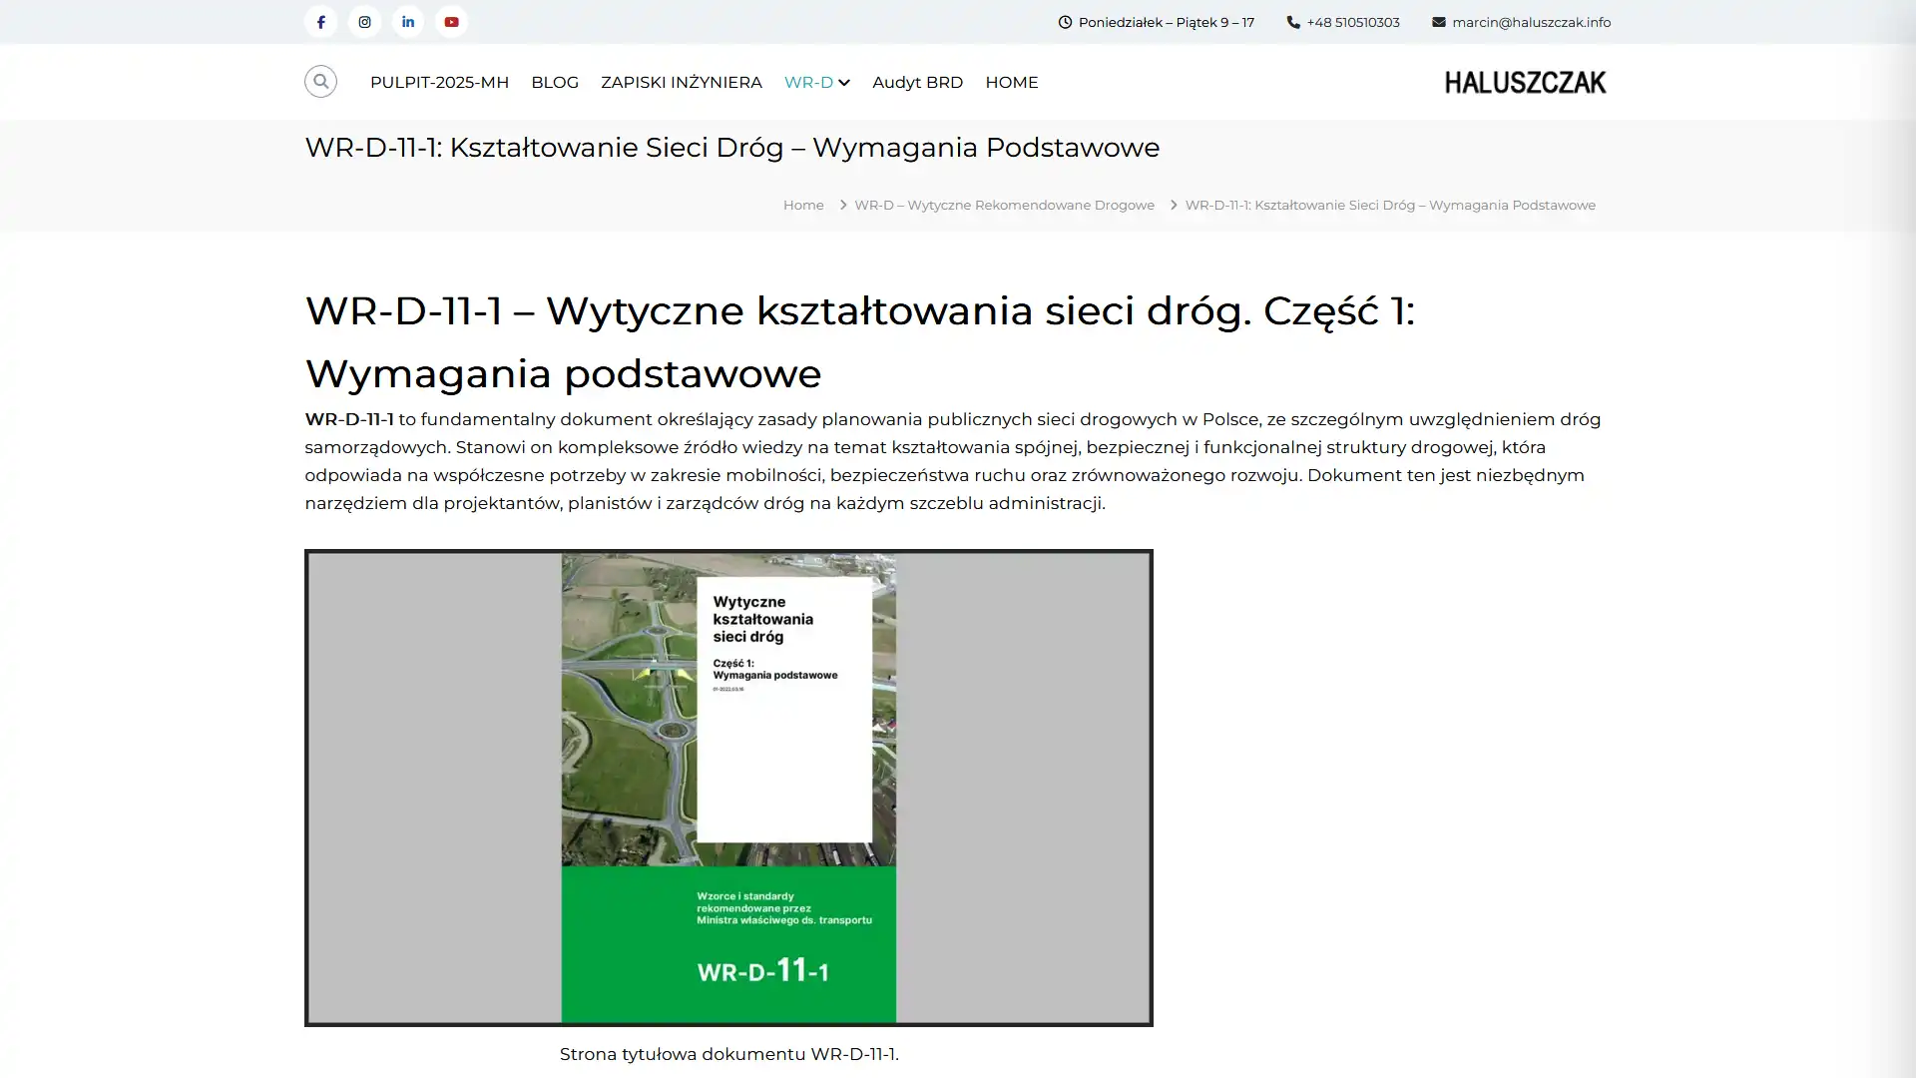Navigate to HOME via the breadcrumb link
Image resolution: width=1916 pixels, height=1078 pixels.
tap(803, 205)
